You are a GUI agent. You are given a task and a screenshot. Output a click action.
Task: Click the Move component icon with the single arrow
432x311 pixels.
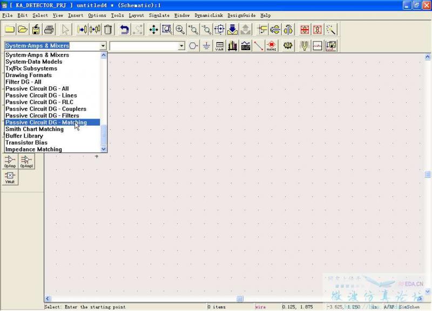coord(82,30)
